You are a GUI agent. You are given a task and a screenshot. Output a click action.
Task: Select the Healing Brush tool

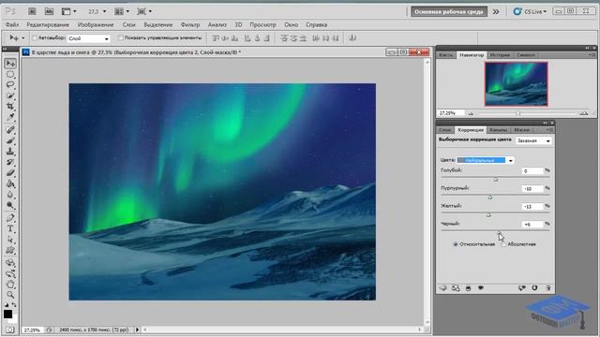10,130
